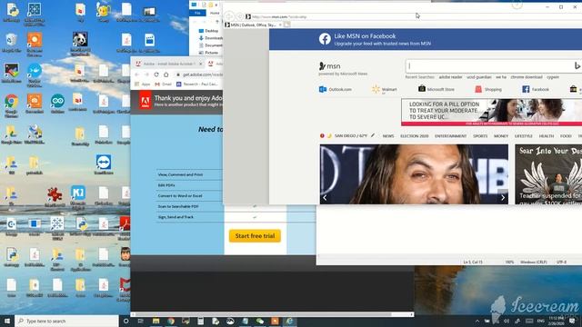The height and width of the screenshot is (327, 582).
Task: Open the blue K logo desktop shortcut
Action: (78, 197)
